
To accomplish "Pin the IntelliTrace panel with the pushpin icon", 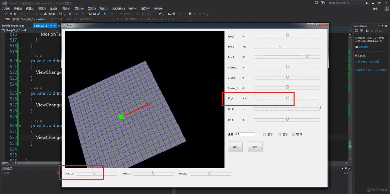I will (382, 26).
